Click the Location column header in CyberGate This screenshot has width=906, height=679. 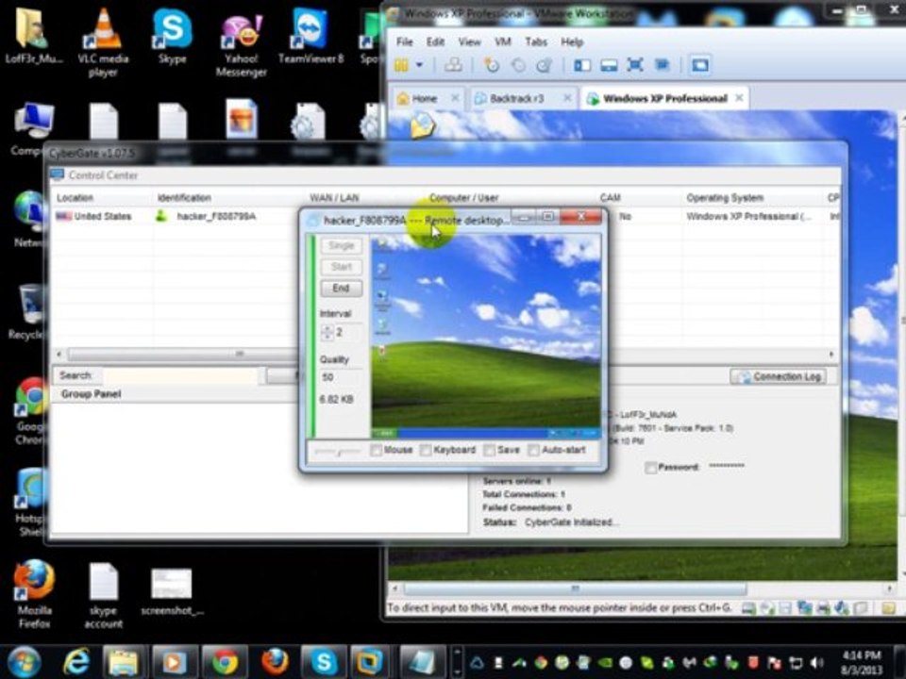pos(75,197)
